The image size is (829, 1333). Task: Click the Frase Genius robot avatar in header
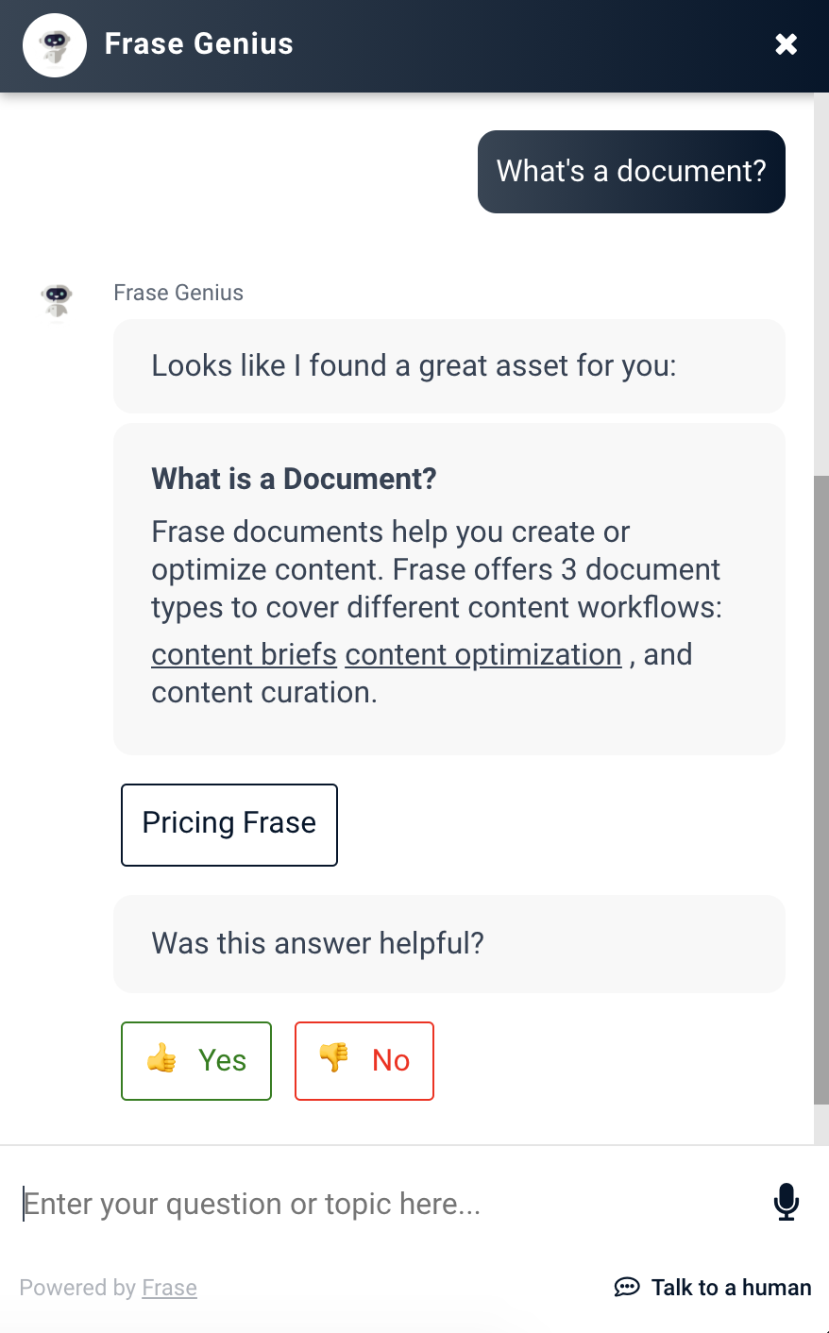coord(55,45)
